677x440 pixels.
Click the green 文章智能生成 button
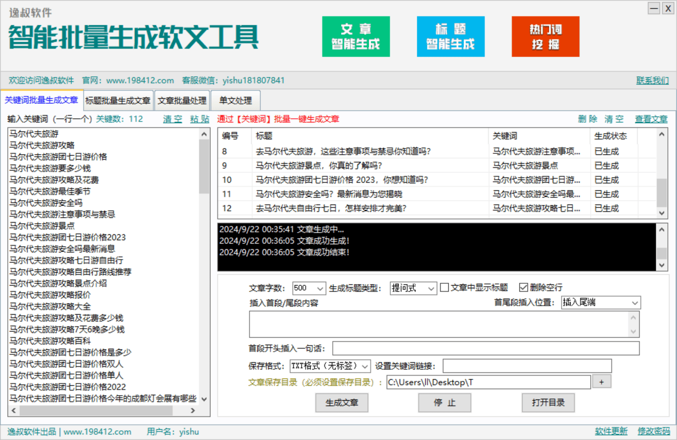point(356,36)
